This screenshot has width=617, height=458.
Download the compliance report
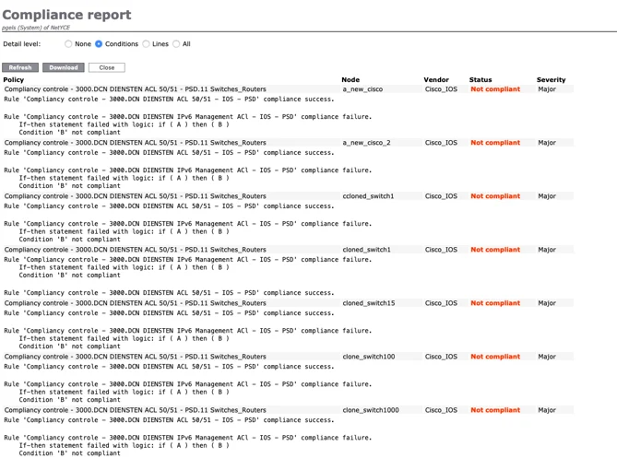(x=64, y=67)
